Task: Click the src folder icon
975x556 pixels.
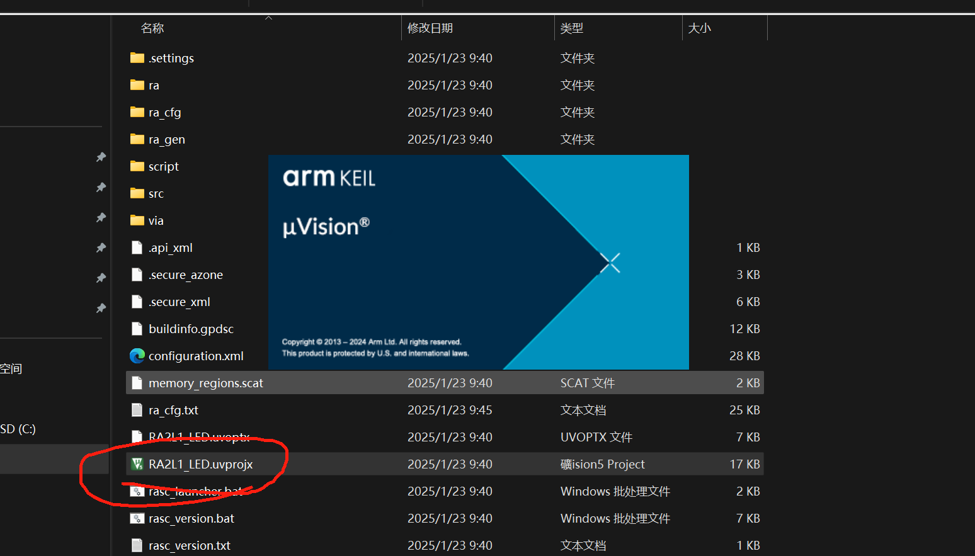Action: [137, 193]
